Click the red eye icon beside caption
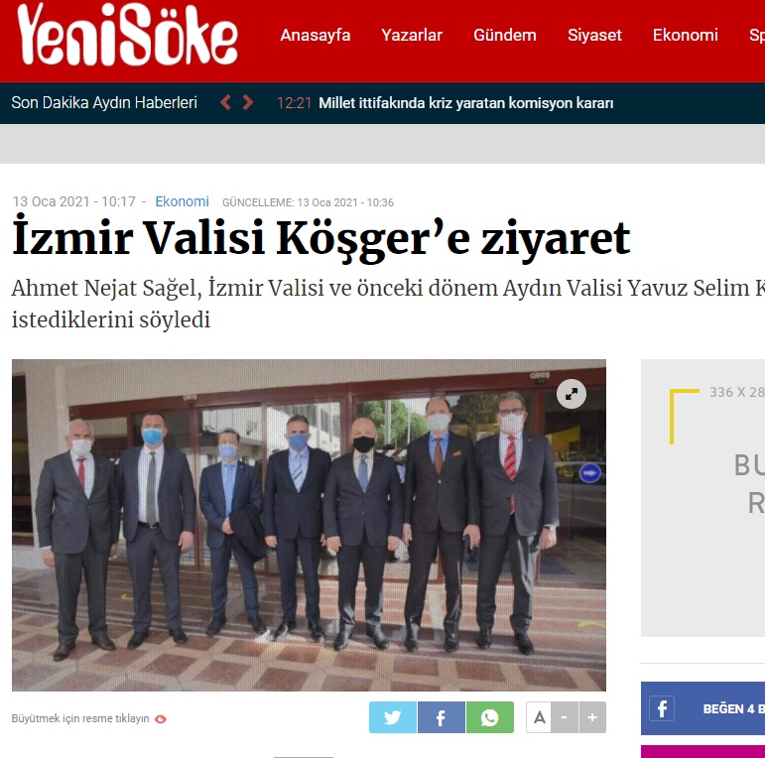The height and width of the screenshot is (758, 765). coord(161,719)
